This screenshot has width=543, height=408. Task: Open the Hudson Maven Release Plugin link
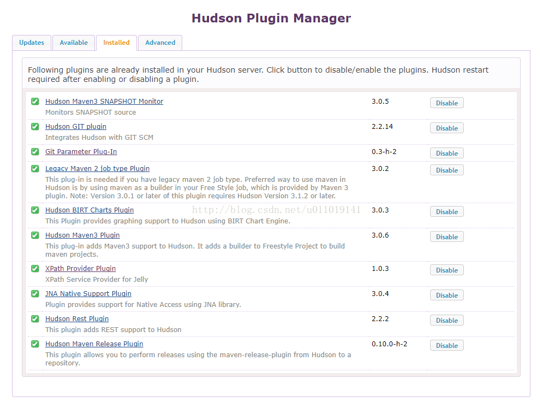[x=94, y=344]
